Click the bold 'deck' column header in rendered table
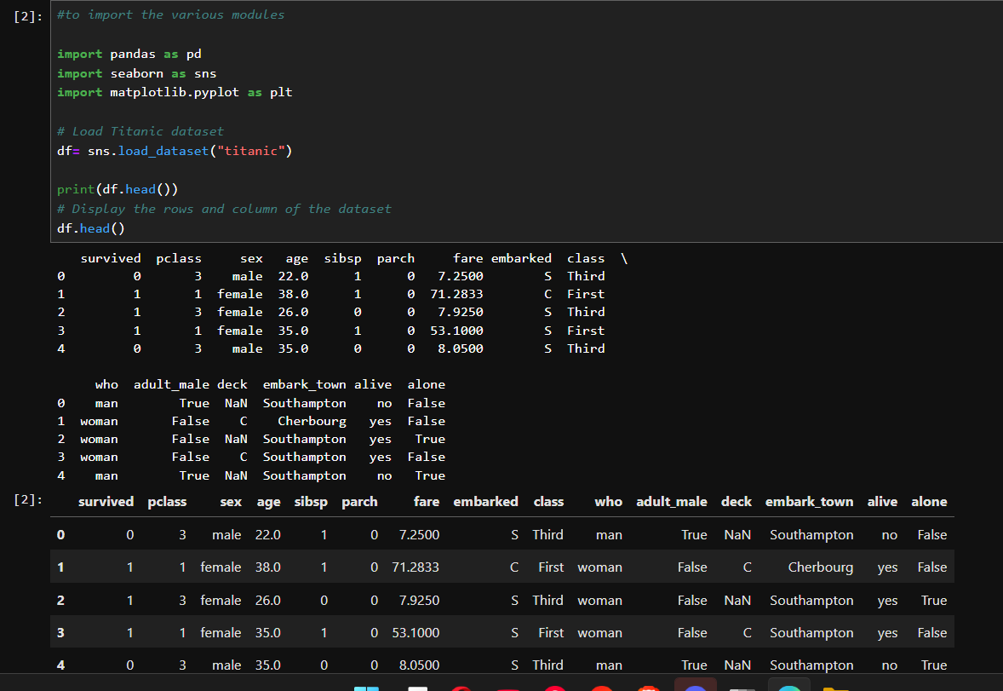 pos(736,502)
